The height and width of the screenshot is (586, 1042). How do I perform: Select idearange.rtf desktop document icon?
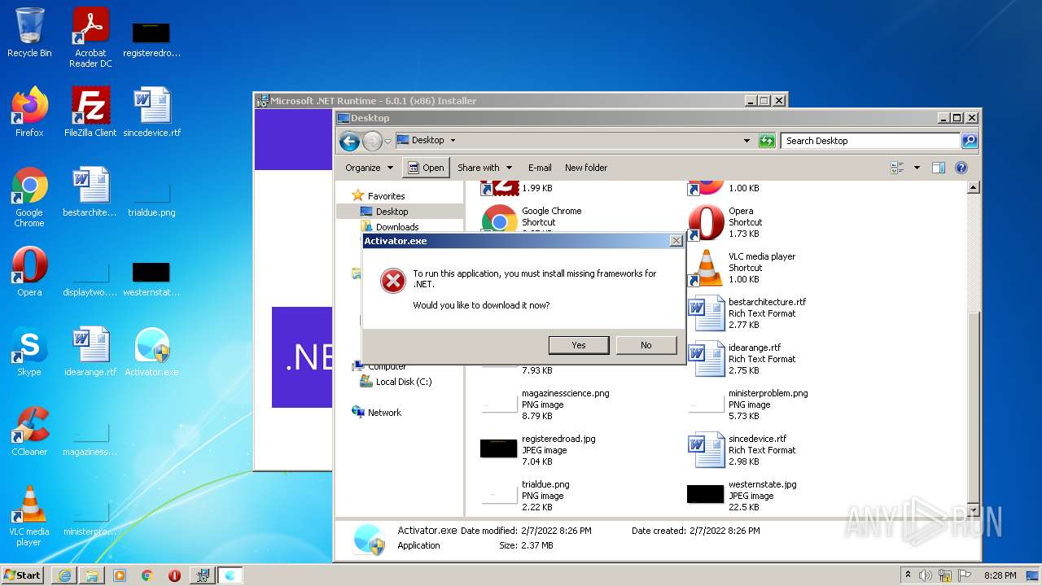[90, 352]
